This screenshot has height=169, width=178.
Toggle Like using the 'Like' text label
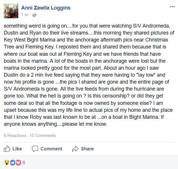tap(17, 149)
